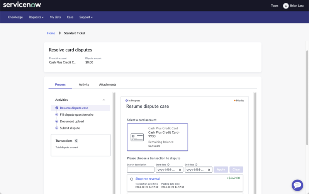The width and height of the screenshot is (309, 194).
Task: Click the +$662.00 transaction amount
Action: click(x=233, y=178)
